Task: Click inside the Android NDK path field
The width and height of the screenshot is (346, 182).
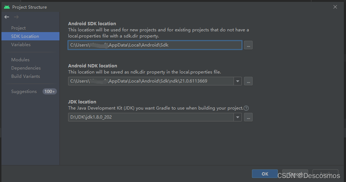Action: (151, 81)
